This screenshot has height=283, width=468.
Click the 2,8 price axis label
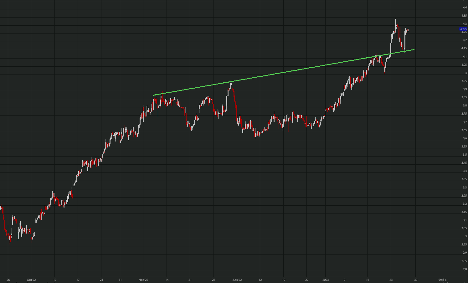465,269
